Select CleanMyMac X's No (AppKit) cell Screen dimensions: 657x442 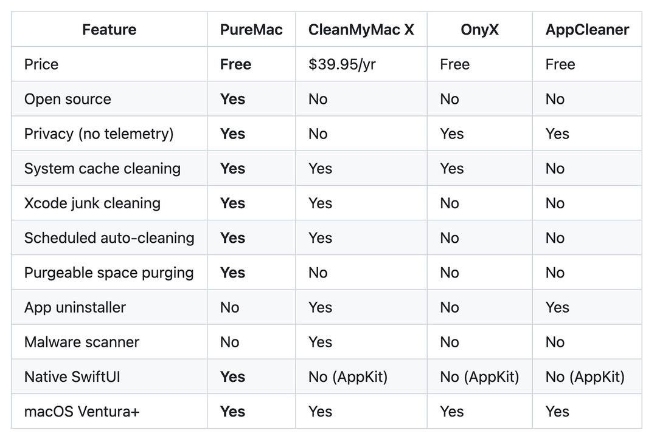point(348,376)
